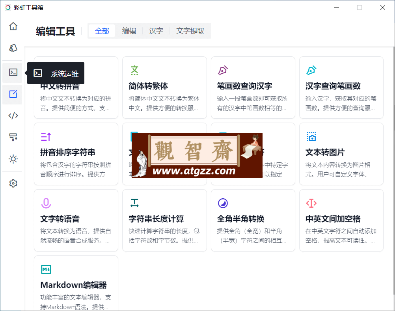
Task: Click description text 输入一段笔画数即可获取所
Action: (252, 99)
